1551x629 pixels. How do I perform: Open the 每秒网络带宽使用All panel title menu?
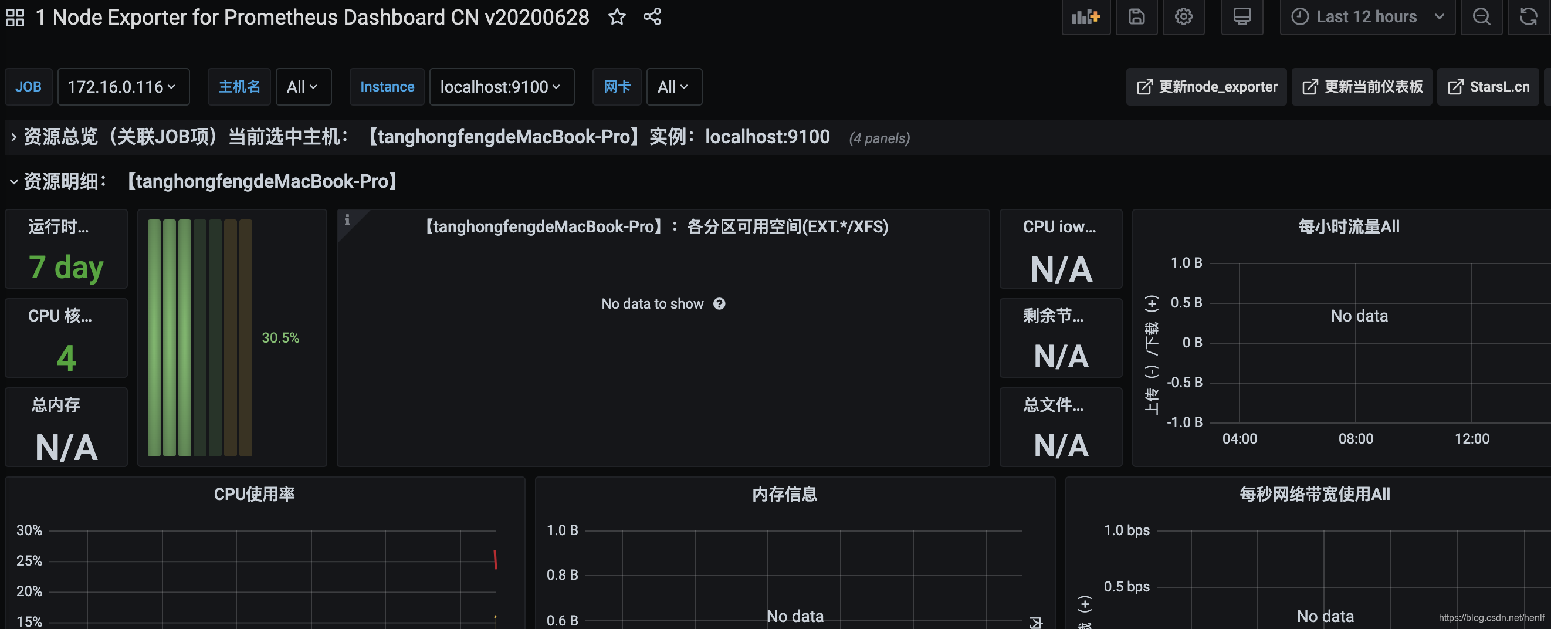[x=1315, y=495]
